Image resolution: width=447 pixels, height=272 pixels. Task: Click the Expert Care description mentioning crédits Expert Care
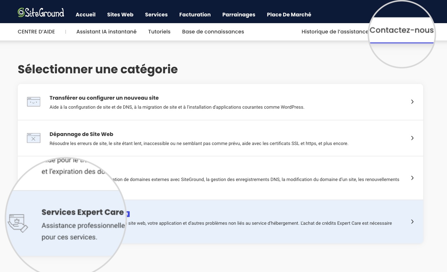[x=260, y=223]
